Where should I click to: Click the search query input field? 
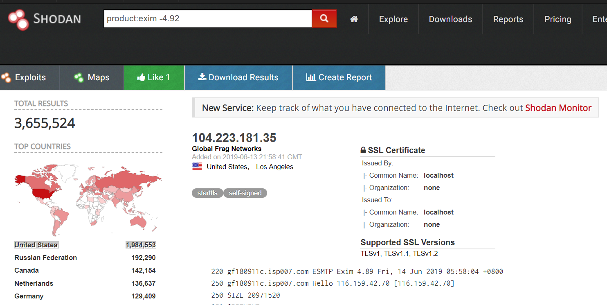click(x=208, y=19)
